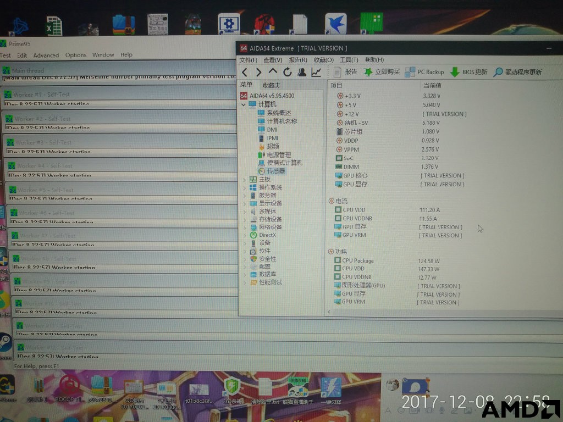The width and height of the screenshot is (563, 422).
Task: Select AIDA64 v5.95.4500 root node
Action: (267, 96)
